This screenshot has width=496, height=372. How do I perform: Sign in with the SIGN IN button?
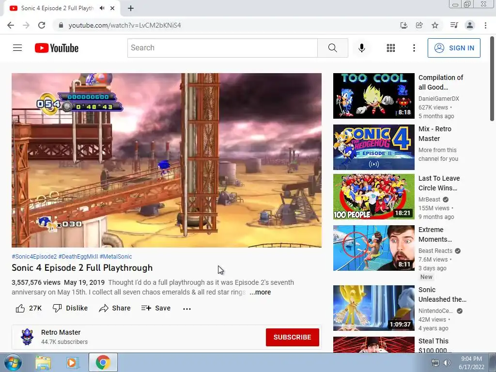[453, 48]
